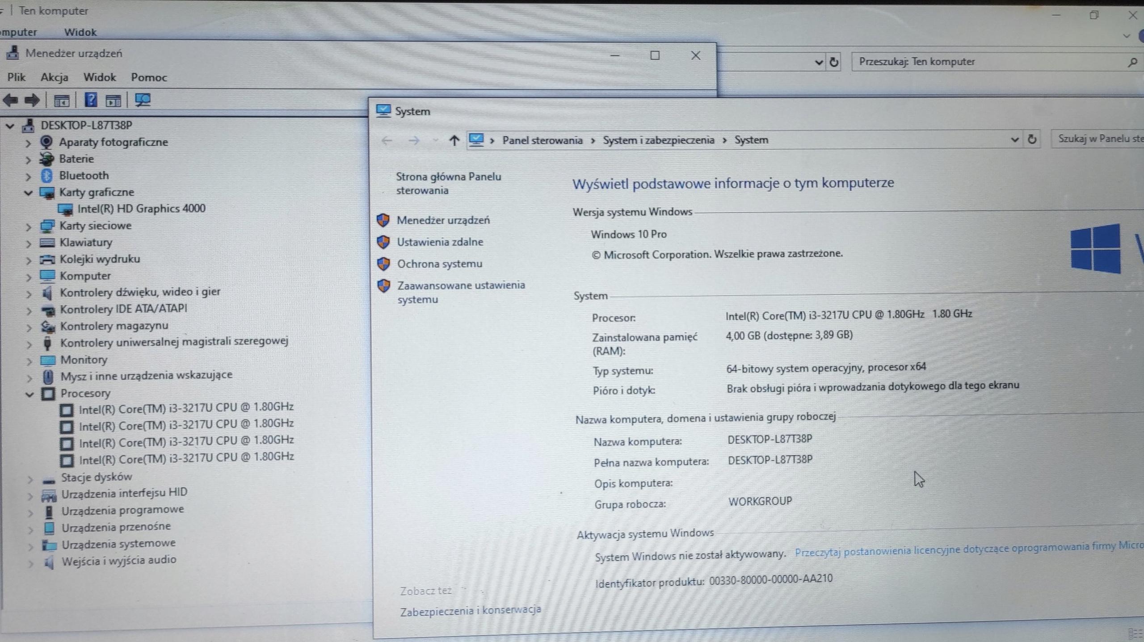The width and height of the screenshot is (1144, 642).
Task: Click the Mysz i inne urządzenia mouse icon
Action: point(48,377)
